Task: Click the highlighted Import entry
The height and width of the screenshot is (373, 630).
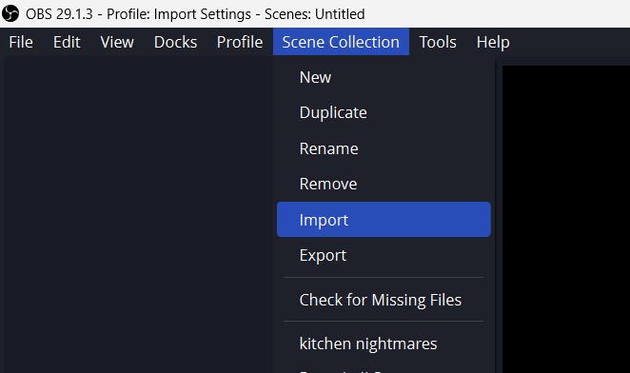Action: tap(384, 220)
